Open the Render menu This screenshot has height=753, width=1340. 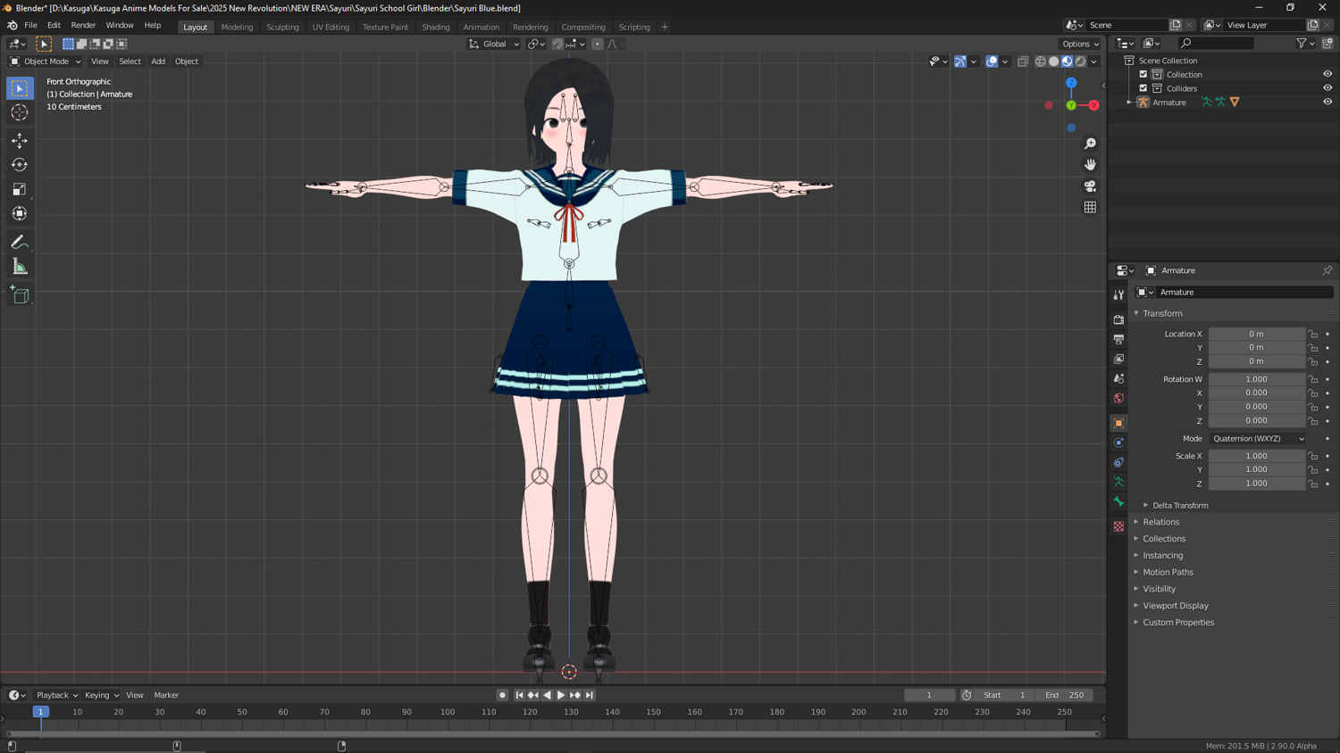point(83,25)
